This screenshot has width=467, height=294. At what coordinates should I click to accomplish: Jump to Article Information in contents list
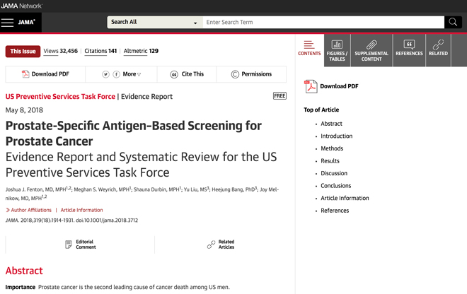(x=345, y=198)
